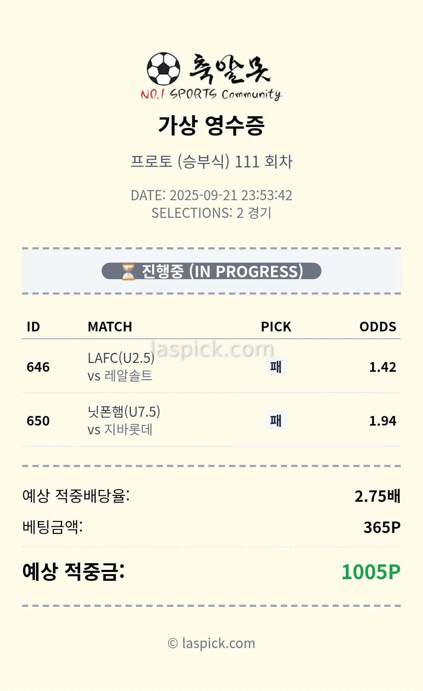Click the NO.1 SPORTS Community tagline
Viewport: 423px width, 691px height.
(211, 94)
